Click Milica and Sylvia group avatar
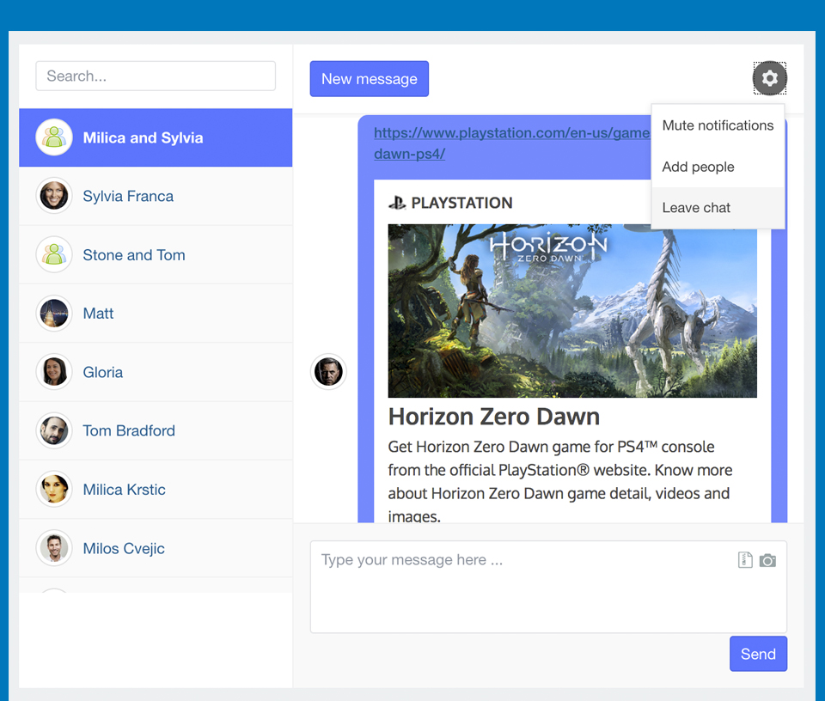 click(x=53, y=137)
